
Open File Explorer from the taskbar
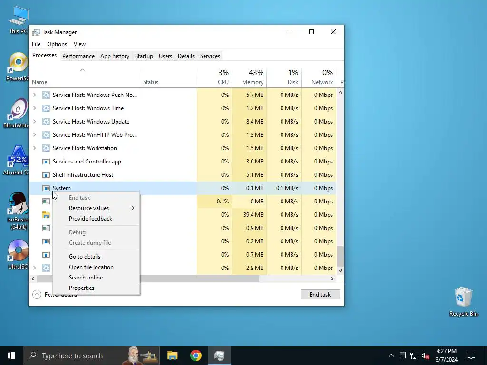point(172,355)
